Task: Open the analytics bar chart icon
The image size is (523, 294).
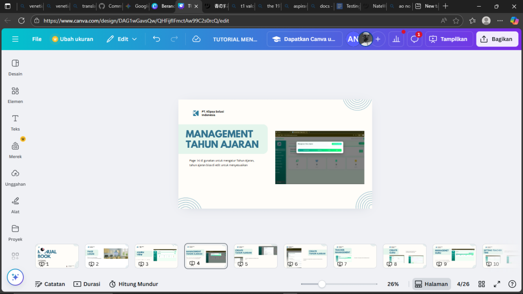Action: (x=396, y=39)
